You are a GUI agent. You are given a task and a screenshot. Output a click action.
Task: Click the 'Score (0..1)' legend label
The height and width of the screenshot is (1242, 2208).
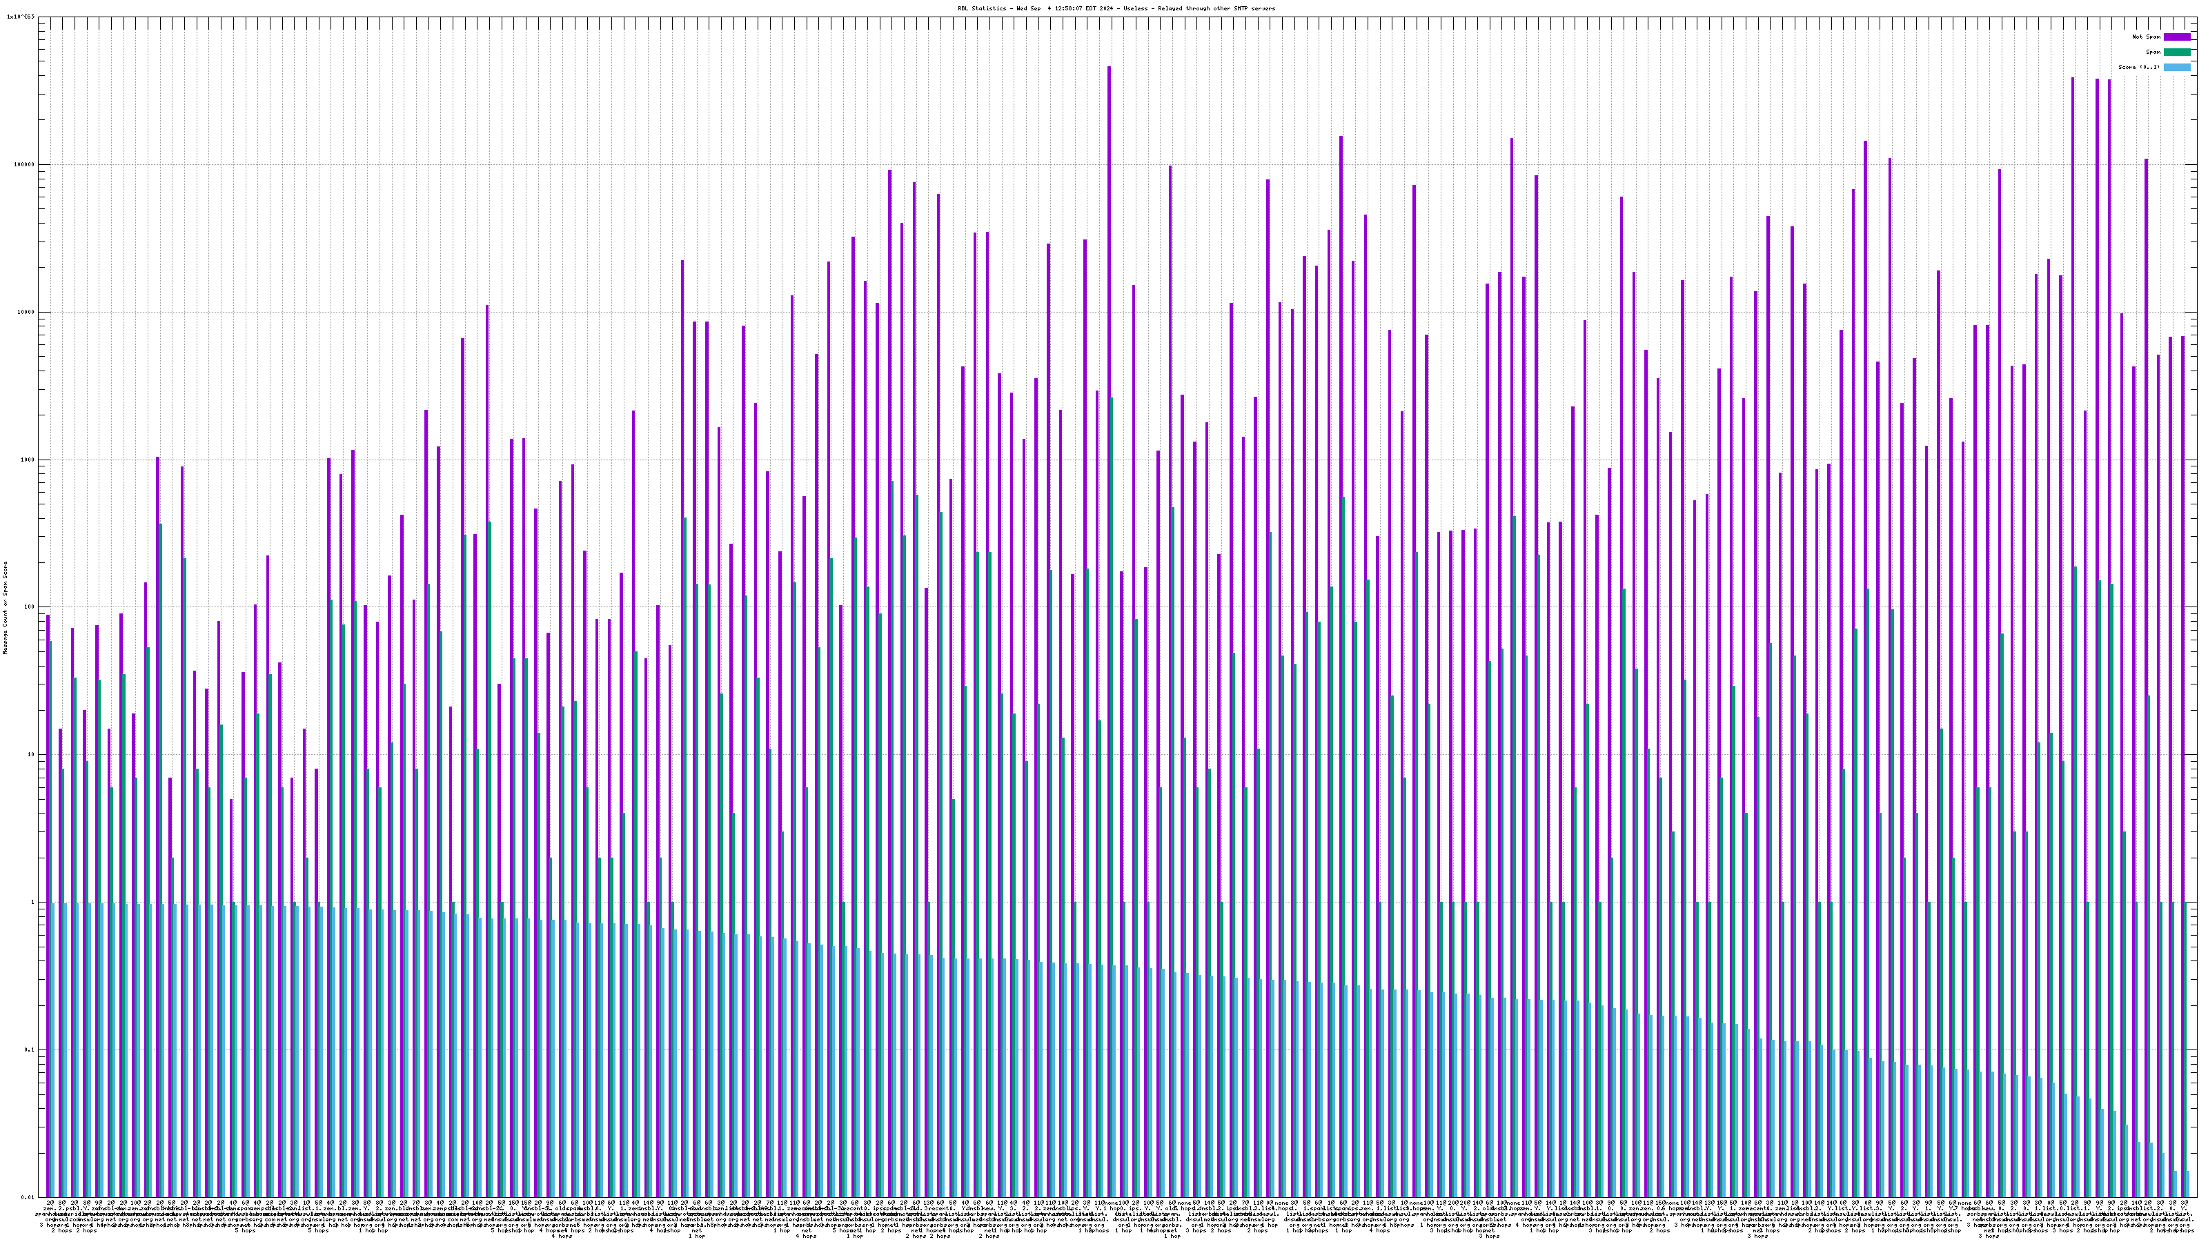coord(2138,67)
